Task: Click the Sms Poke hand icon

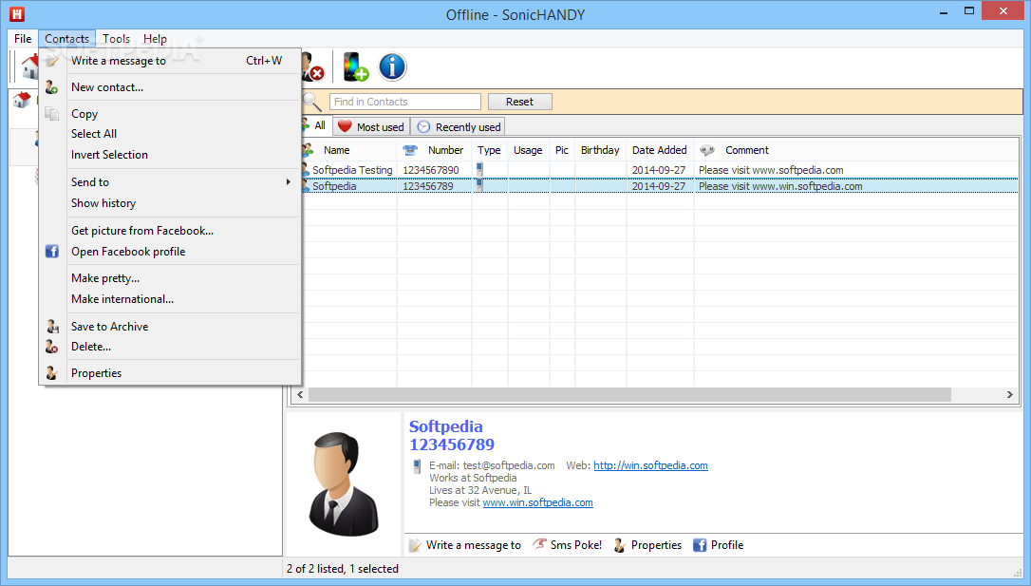Action: (539, 544)
